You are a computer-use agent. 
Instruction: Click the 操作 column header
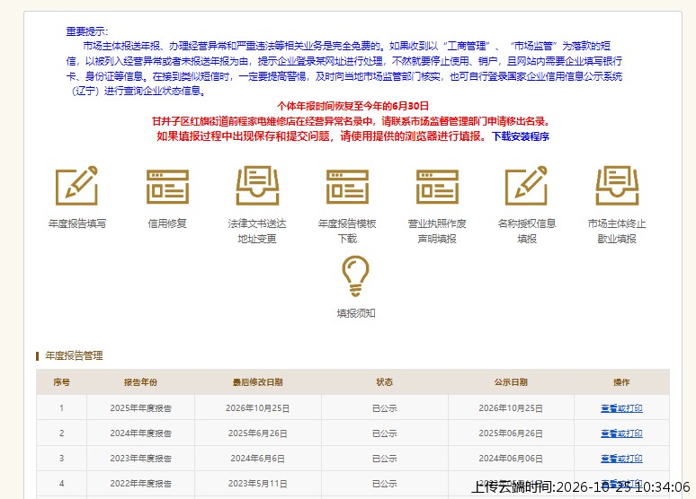pos(621,382)
